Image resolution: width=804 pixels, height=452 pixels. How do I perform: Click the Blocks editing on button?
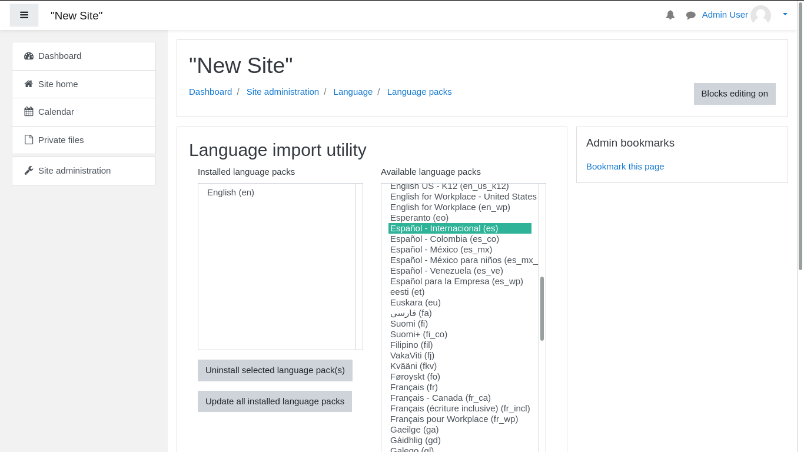coord(735,94)
